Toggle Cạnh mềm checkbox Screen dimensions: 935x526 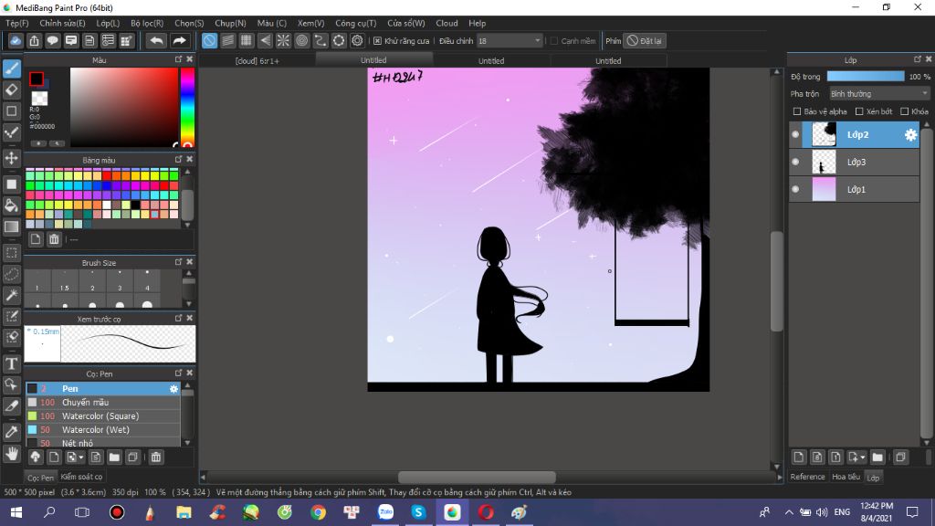tap(554, 40)
